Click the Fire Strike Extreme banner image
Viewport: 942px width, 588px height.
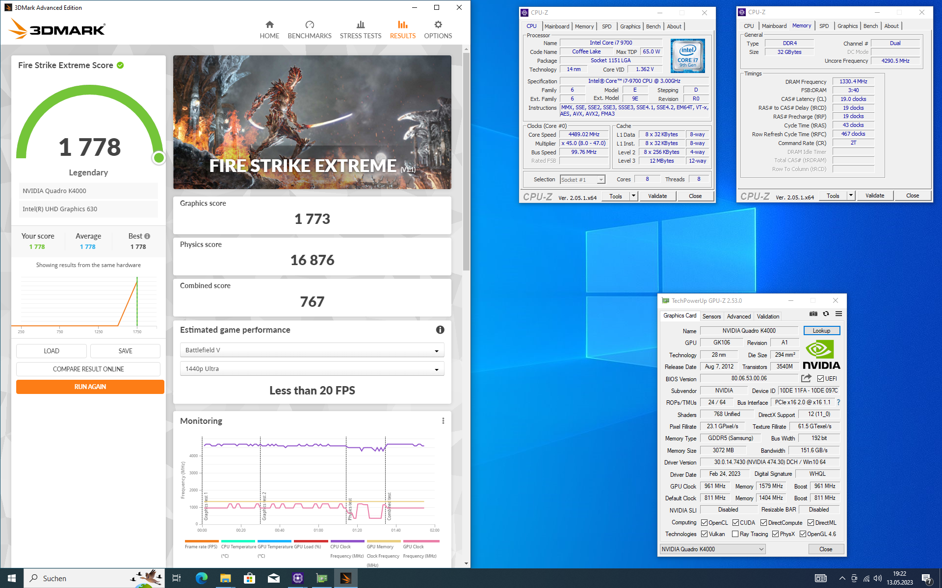tap(312, 122)
